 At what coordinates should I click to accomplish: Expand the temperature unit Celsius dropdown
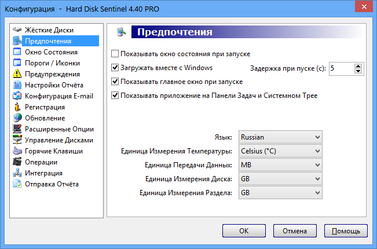[280, 151]
